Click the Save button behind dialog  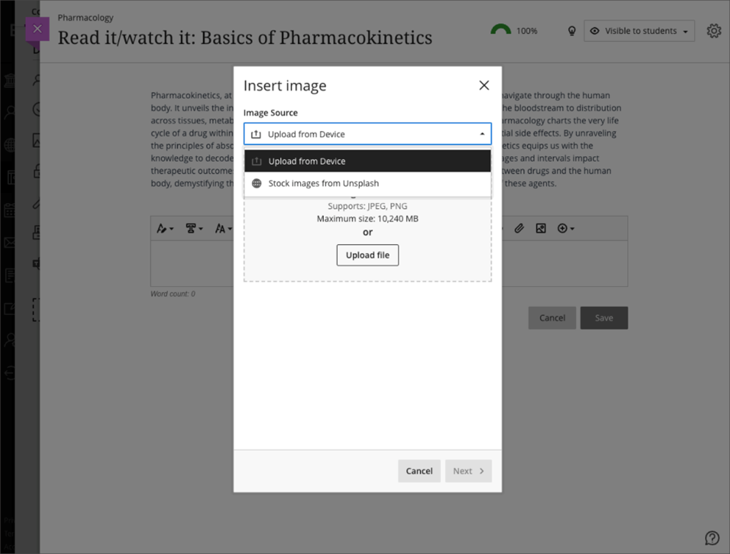click(x=603, y=318)
